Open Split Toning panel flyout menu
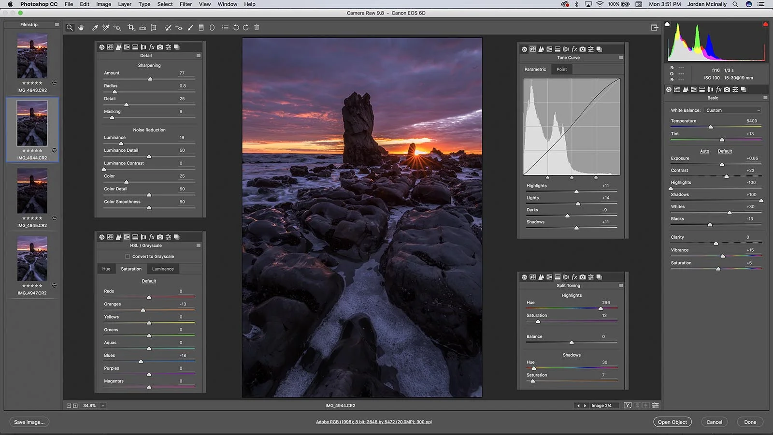Viewport: 773px width, 435px height. tap(621, 286)
